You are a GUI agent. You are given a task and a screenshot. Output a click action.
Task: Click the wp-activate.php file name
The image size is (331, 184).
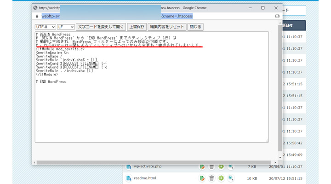tap(148, 167)
